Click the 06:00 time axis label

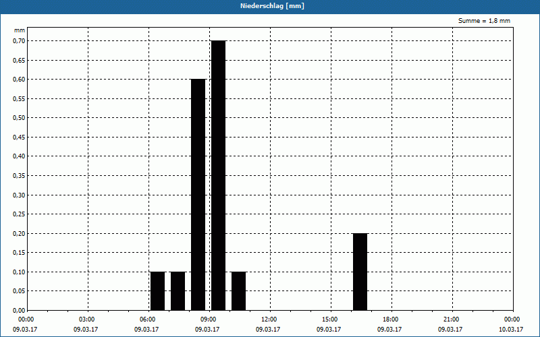pos(147,319)
